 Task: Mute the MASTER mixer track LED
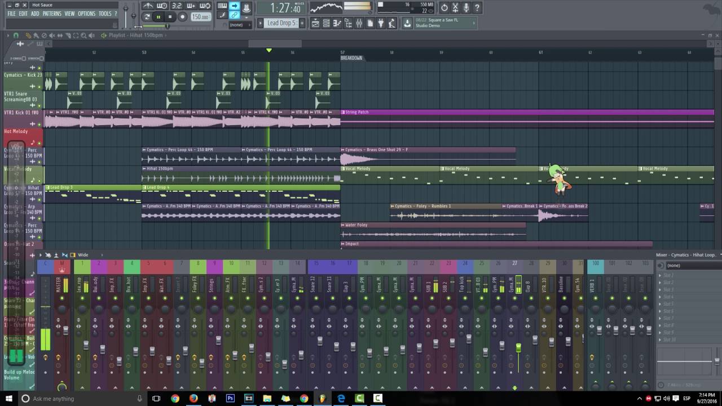pyautogui.click(x=62, y=298)
